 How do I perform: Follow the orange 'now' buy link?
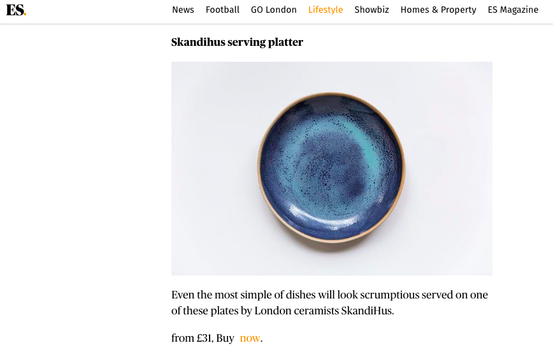(x=250, y=338)
